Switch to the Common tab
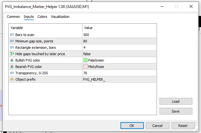 click(x=13, y=17)
